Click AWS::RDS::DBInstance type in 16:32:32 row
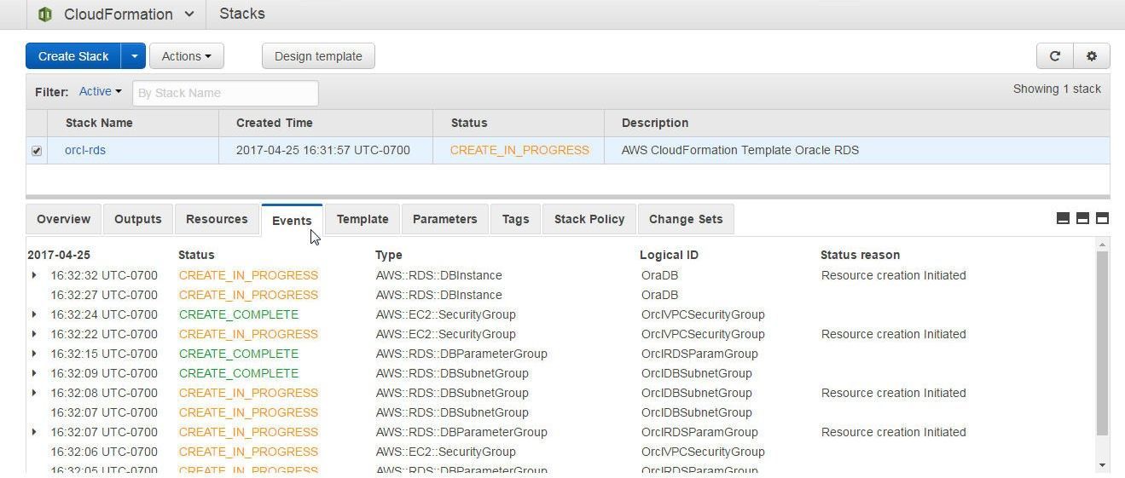 click(x=439, y=275)
